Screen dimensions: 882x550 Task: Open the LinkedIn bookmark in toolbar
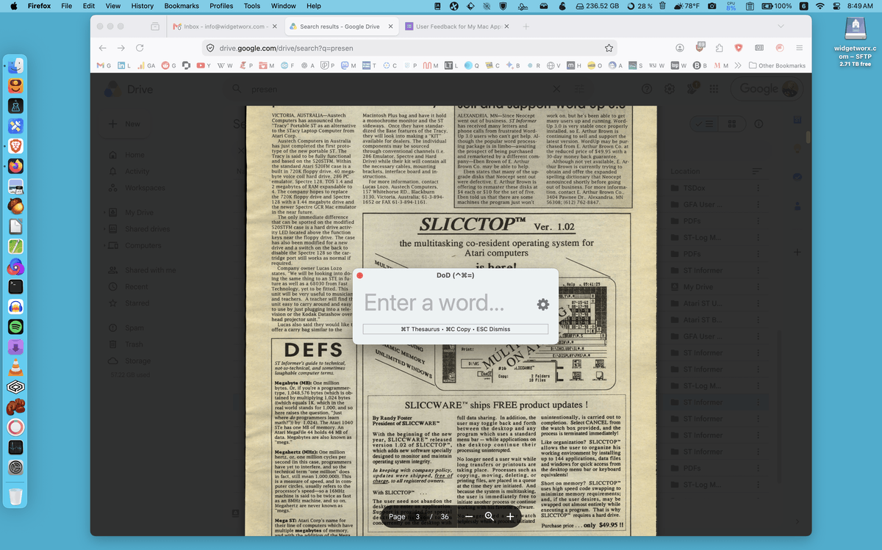pyautogui.click(x=125, y=65)
